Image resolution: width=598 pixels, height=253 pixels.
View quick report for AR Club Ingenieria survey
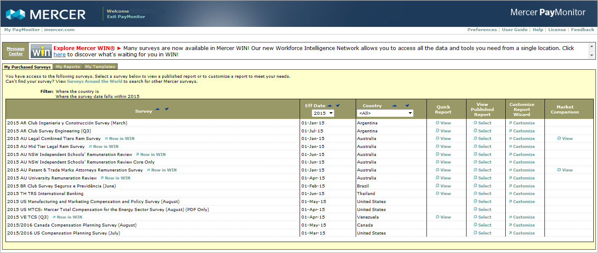[x=443, y=123]
